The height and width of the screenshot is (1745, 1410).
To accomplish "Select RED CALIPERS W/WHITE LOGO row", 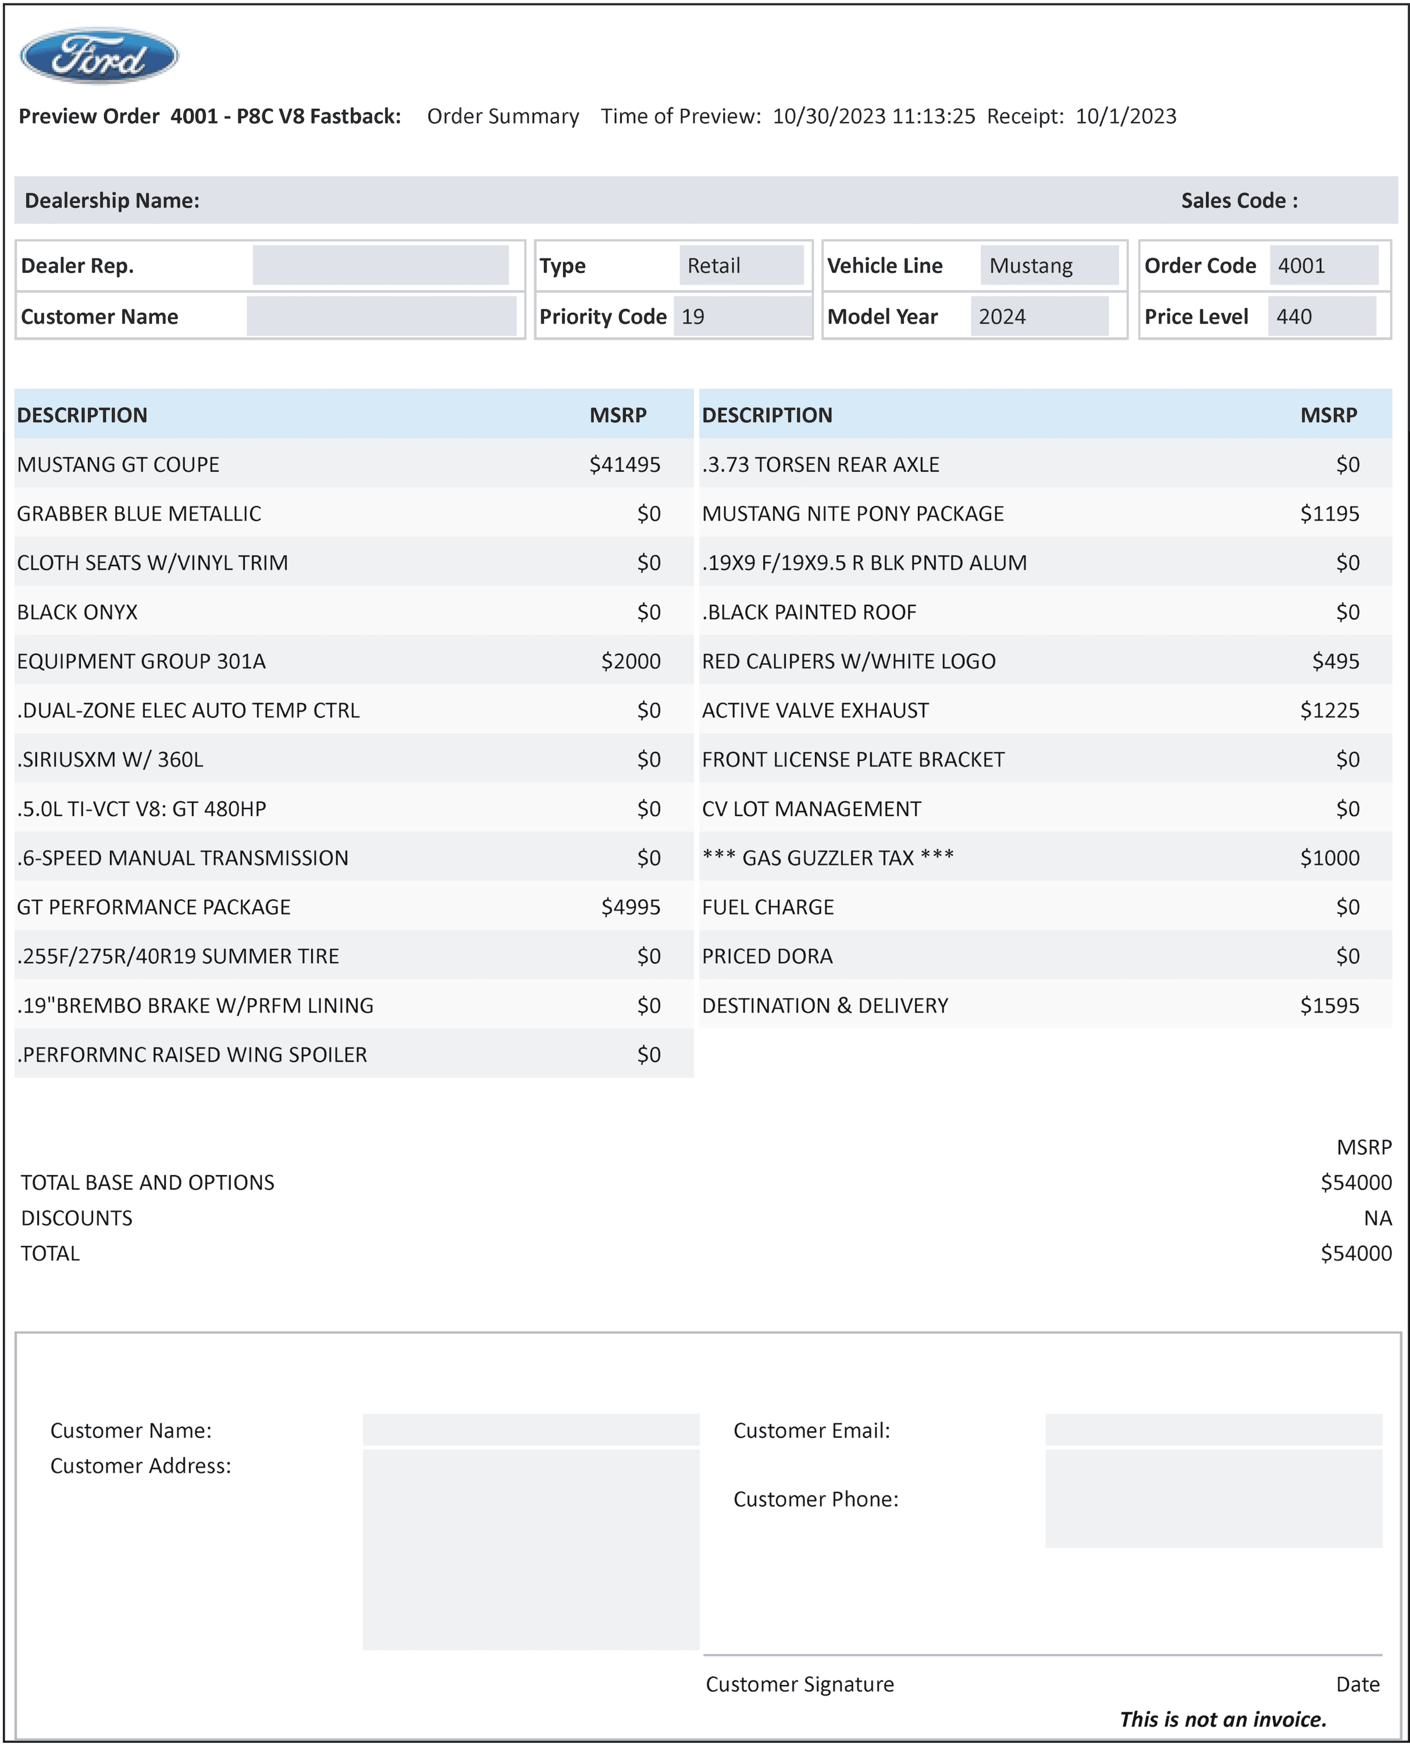I will coord(1045,660).
